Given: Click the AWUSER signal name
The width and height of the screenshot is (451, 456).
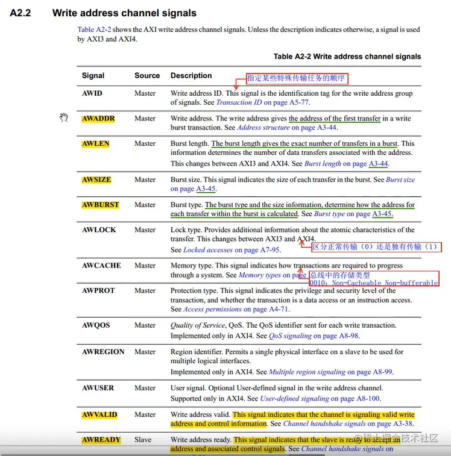Looking at the screenshot, I should click(x=98, y=388).
